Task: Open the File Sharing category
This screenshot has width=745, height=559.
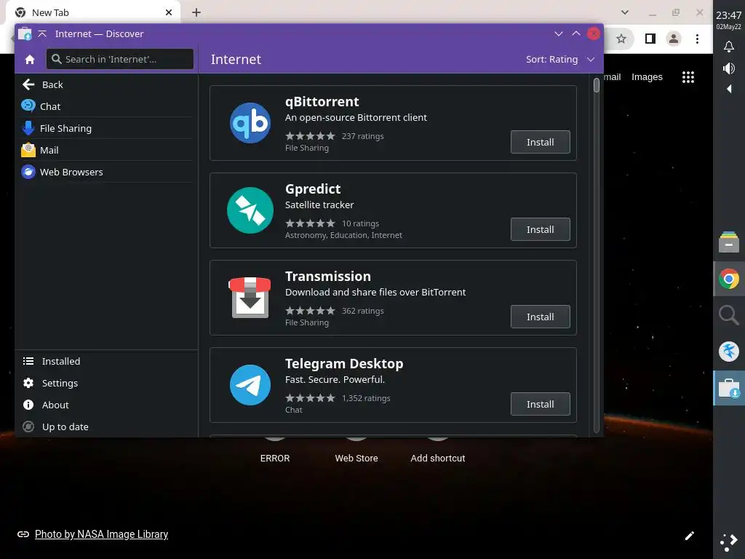Action: point(107,128)
